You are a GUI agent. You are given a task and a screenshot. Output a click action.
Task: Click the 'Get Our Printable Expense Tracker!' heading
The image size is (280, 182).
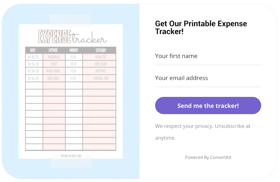(x=201, y=27)
